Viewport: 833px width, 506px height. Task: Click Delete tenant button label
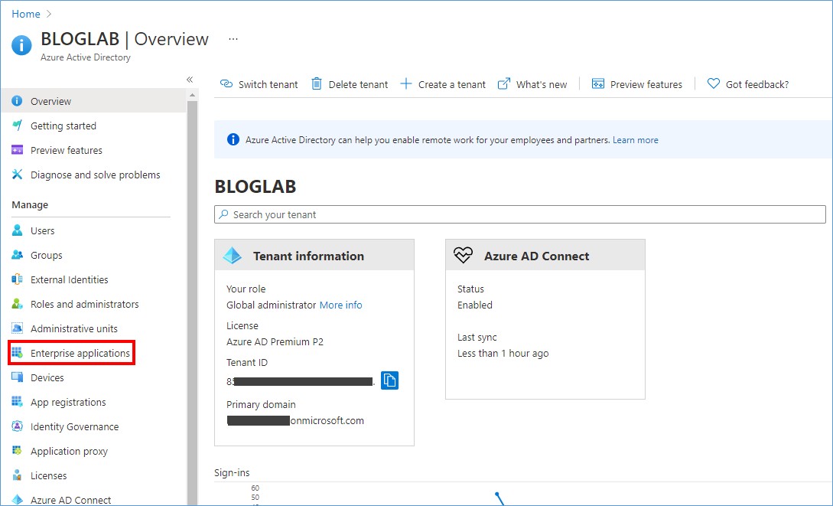[358, 84]
